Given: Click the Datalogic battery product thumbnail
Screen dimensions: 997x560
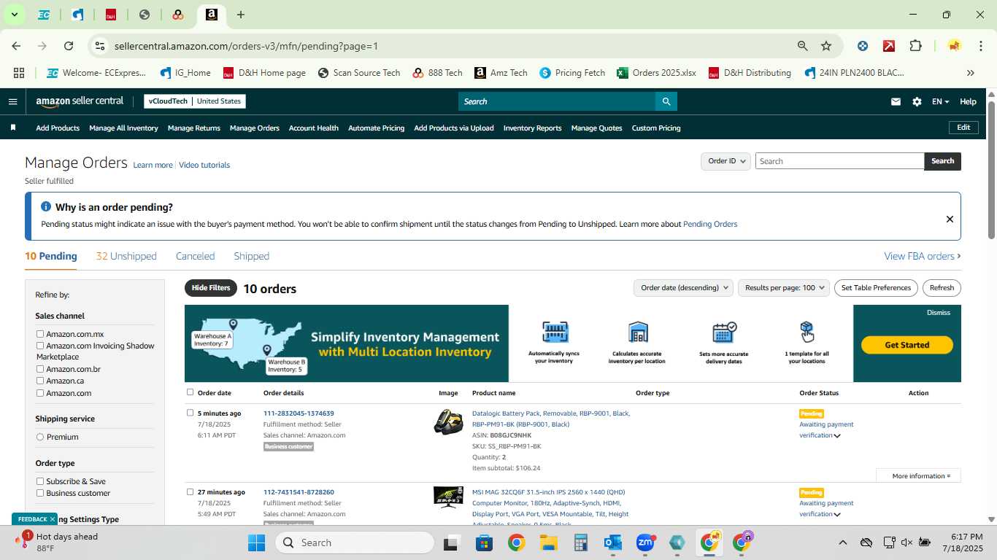Looking at the screenshot, I should [448, 424].
